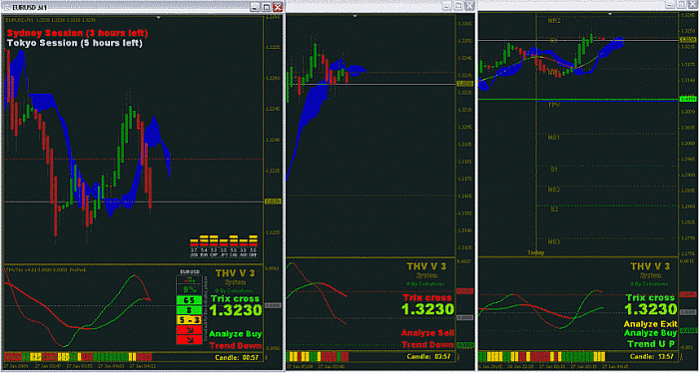The height and width of the screenshot is (373, 699).
Task: Click the Today marker on pivot chart
Action: (x=536, y=252)
